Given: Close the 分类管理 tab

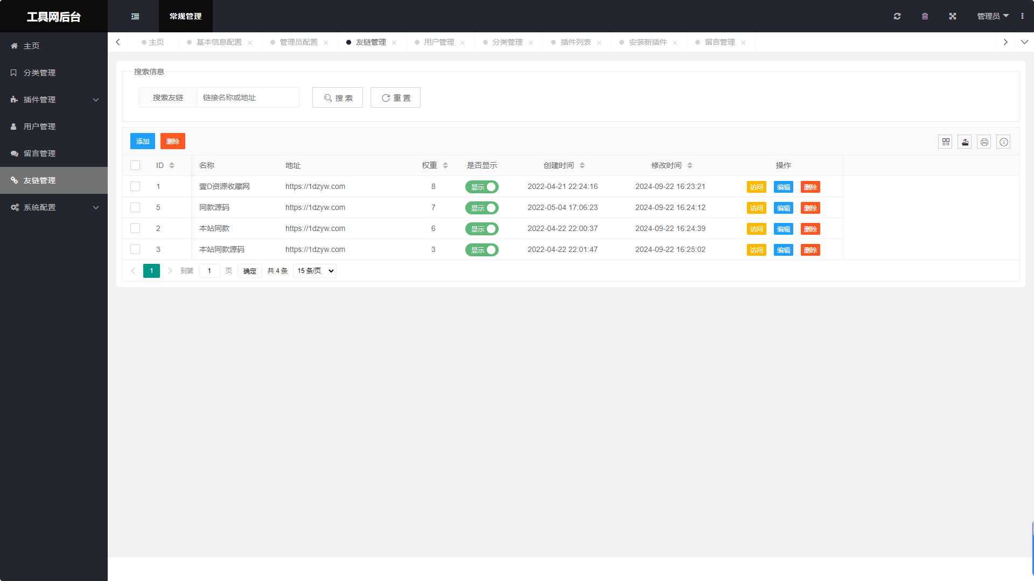Looking at the screenshot, I should click(x=531, y=43).
